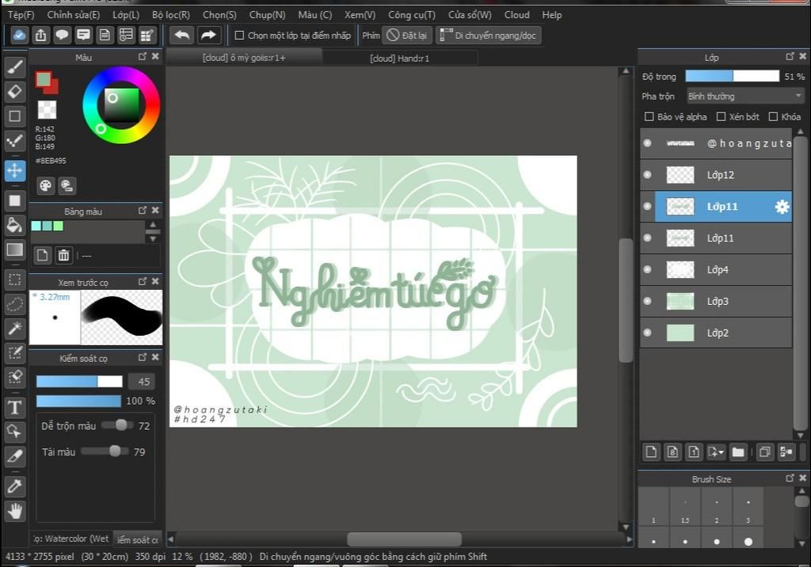Undock the Brush Size panel
The image size is (811, 567).
[x=790, y=478]
